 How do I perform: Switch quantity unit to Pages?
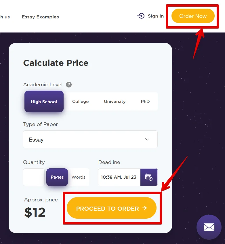(x=57, y=177)
